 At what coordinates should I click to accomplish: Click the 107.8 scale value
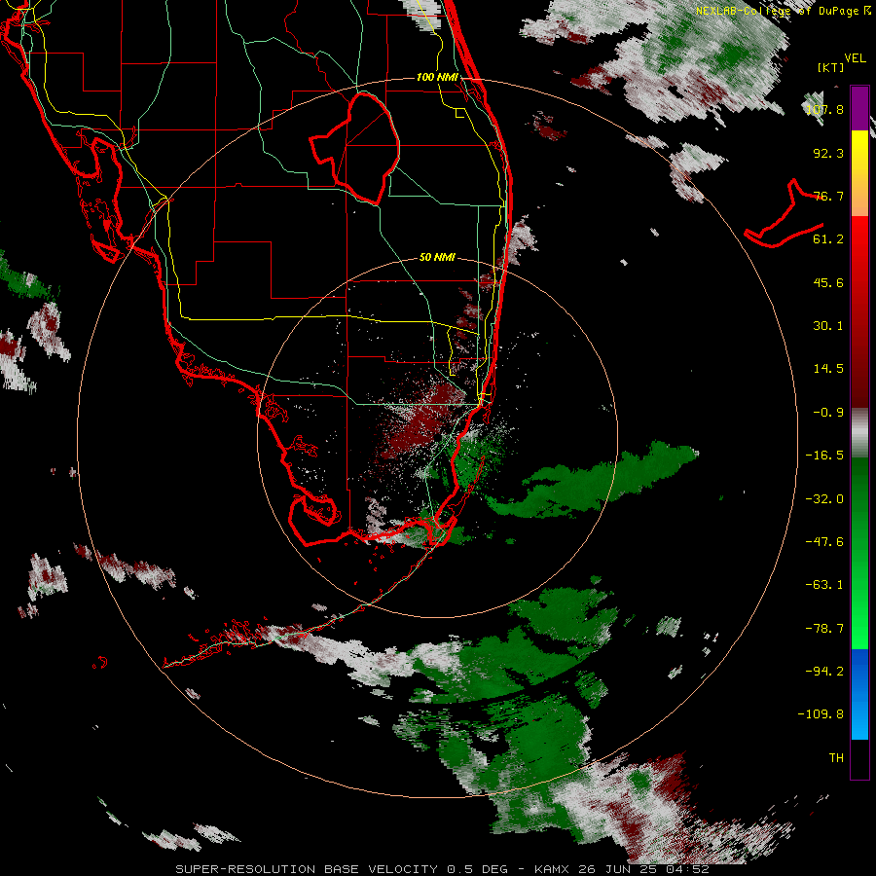pos(825,109)
